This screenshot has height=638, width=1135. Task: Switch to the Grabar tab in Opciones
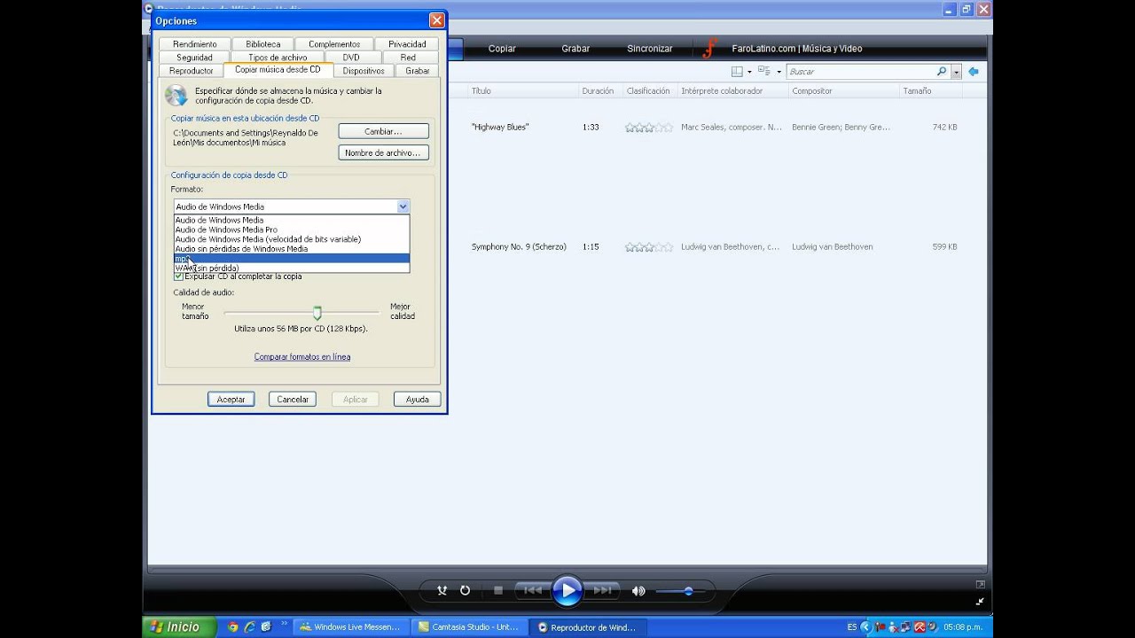click(418, 71)
